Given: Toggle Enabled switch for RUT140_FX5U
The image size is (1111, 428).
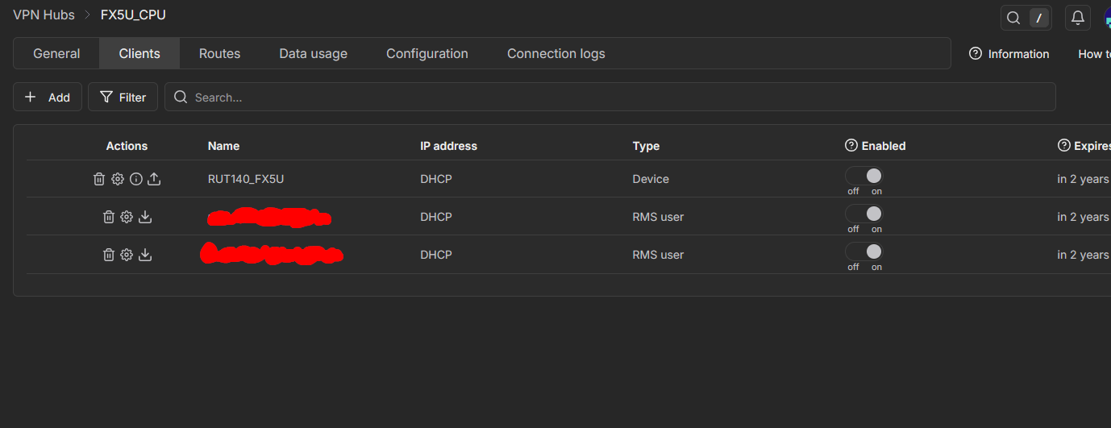Looking at the screenshot, I should click(x=864, y=176).
